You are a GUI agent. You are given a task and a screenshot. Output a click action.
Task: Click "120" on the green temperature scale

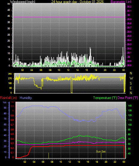pyautogui.click(x=130, y=115)
